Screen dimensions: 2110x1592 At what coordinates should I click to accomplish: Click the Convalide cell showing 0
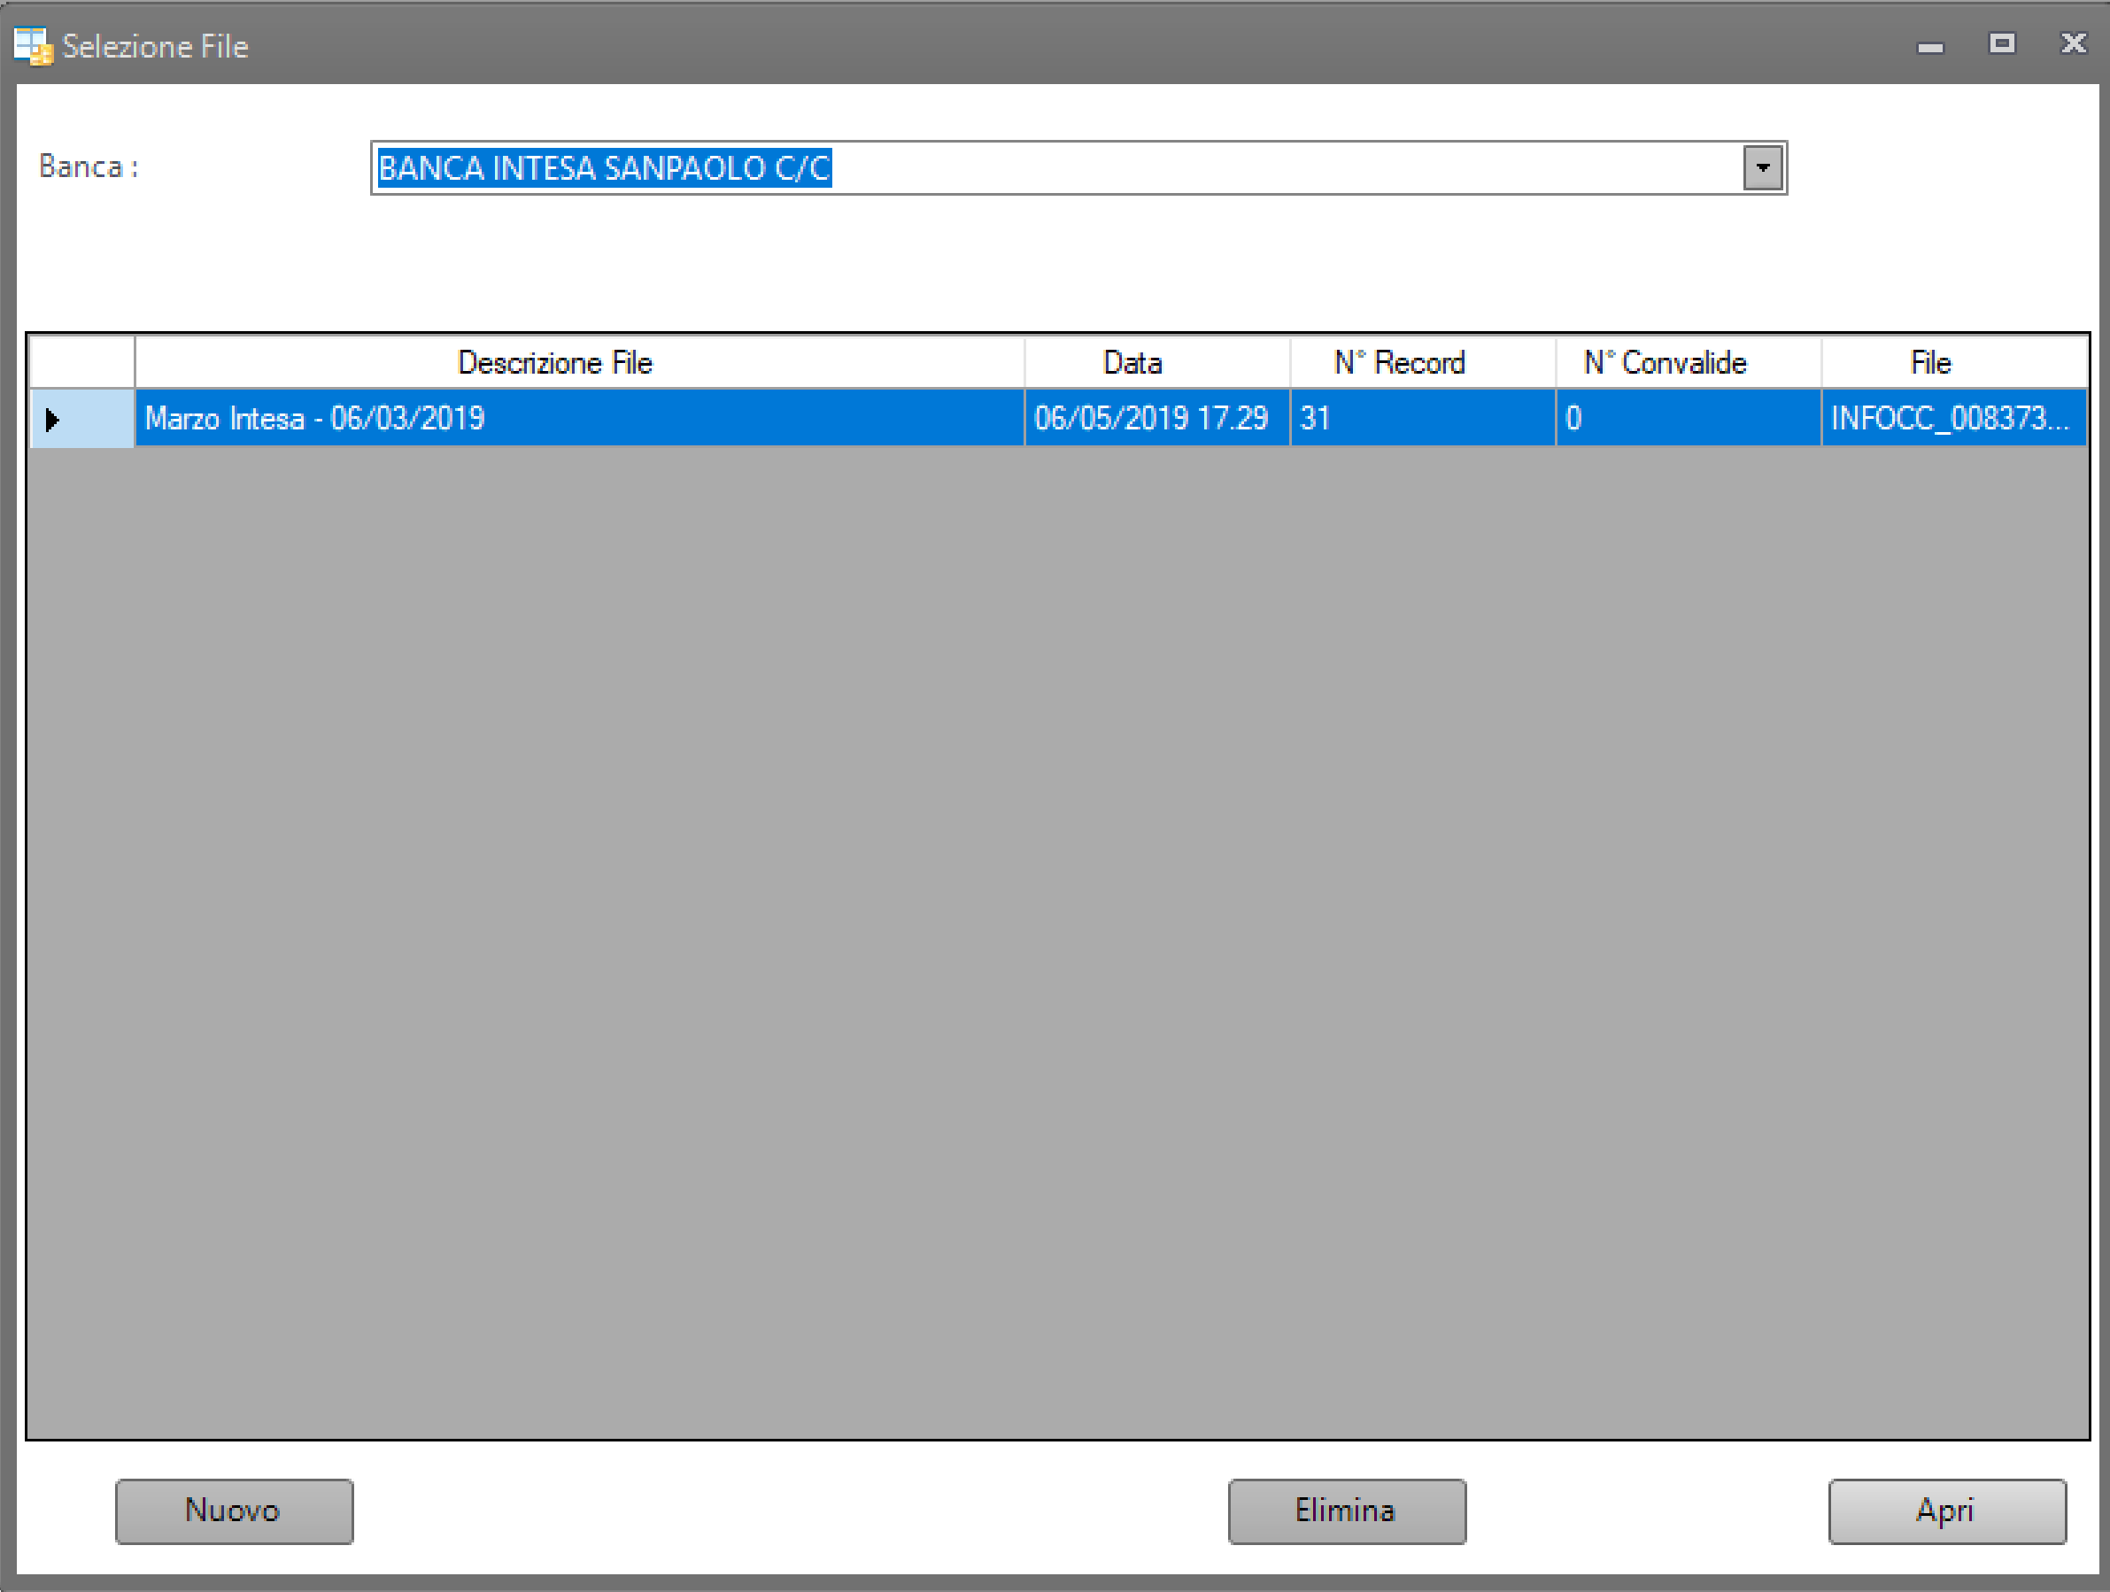click(x=1688, y=419)
